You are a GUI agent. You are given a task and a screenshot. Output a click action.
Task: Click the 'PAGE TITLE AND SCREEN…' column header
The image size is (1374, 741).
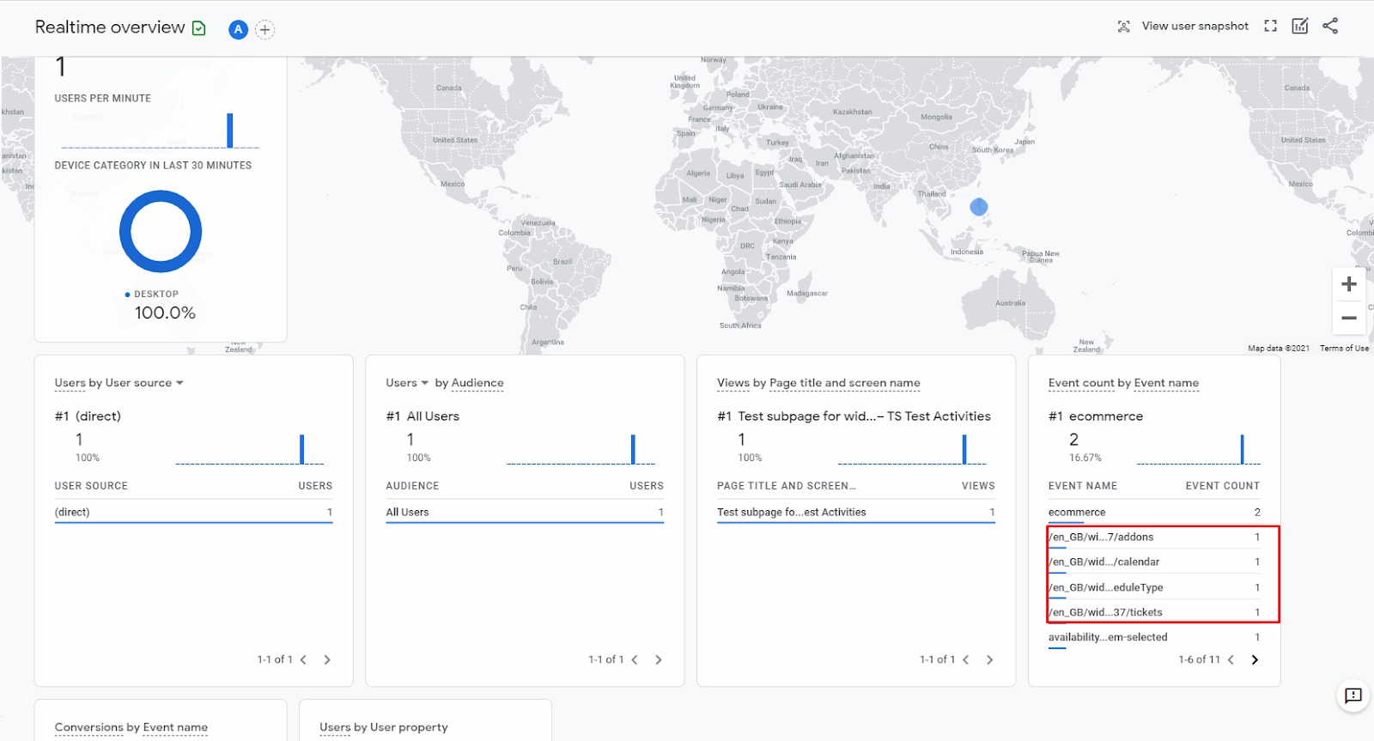click(787, 486)
